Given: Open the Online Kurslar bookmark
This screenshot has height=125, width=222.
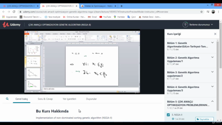Looking at the screenshot, I should [74, 17].
